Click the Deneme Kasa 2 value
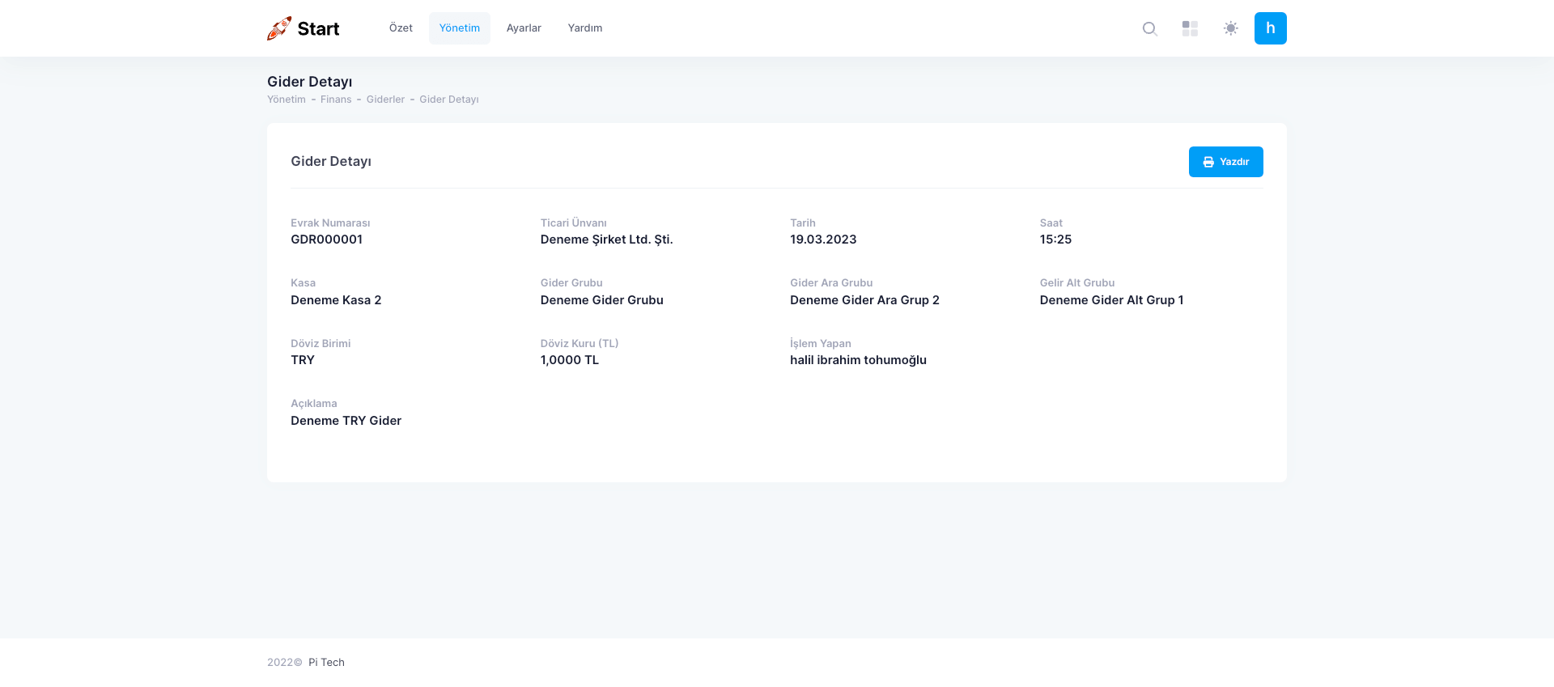 [336, 300]
